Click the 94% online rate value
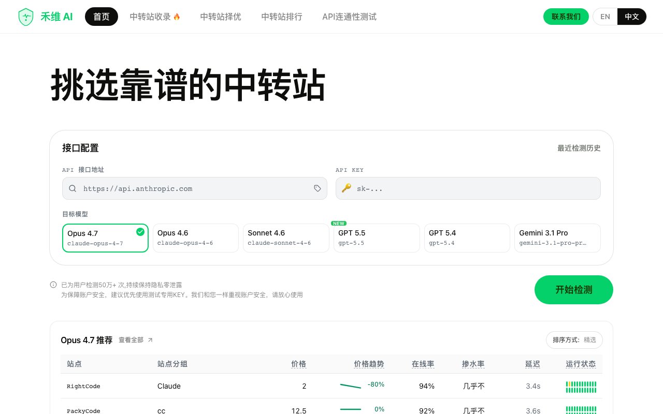Screen dimensions: 663x414 427,386
